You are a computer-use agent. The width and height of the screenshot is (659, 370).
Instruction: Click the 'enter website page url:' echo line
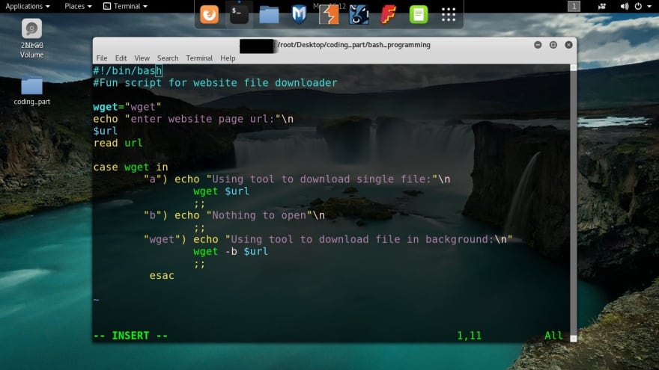click(x=193, y=119)
